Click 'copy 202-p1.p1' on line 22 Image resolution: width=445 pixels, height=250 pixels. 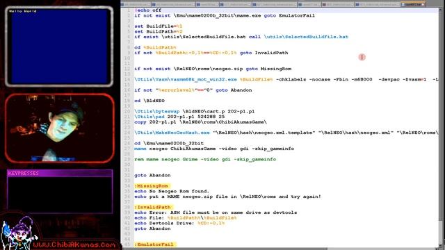[155, 122]
